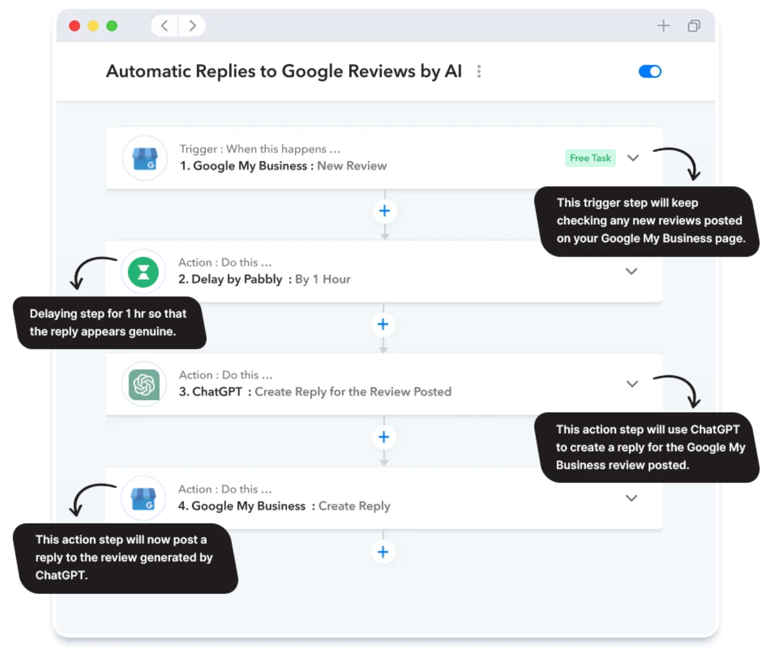The image size is (771, 652).
Task: Expand the Google My Business Create Reply step
Action: tap(631, 498)
